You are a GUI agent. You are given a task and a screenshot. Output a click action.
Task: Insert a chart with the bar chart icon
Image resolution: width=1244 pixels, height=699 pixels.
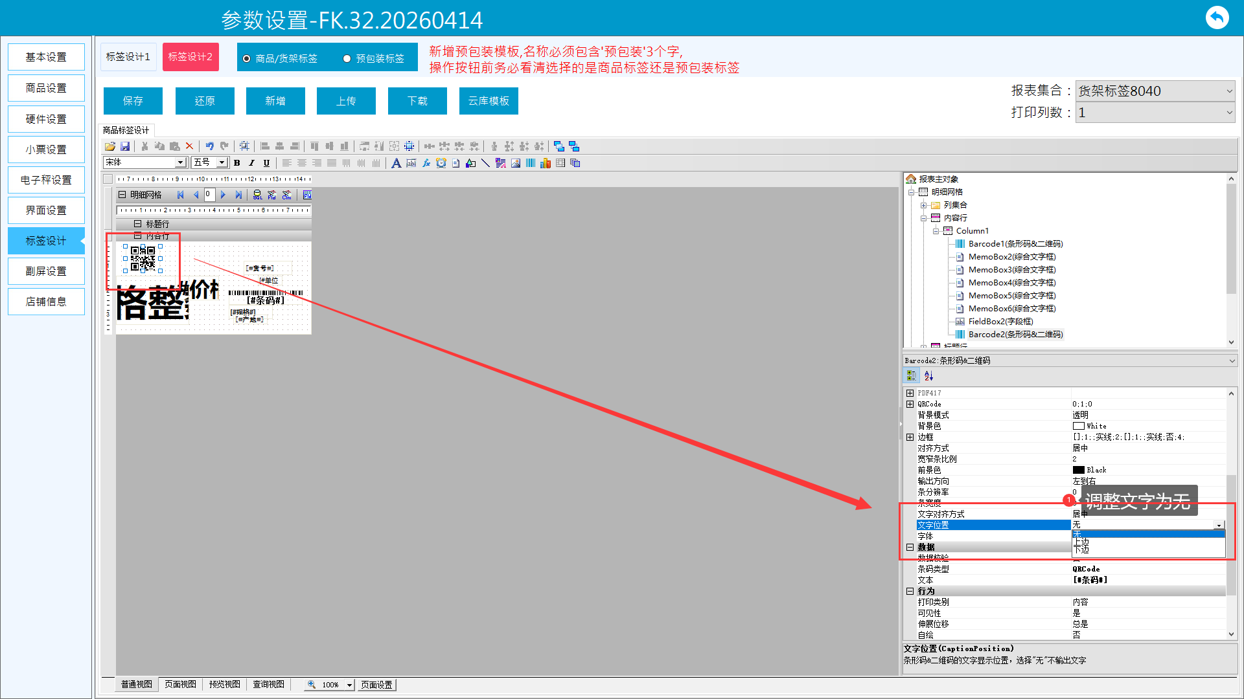(x=546, y=163)
